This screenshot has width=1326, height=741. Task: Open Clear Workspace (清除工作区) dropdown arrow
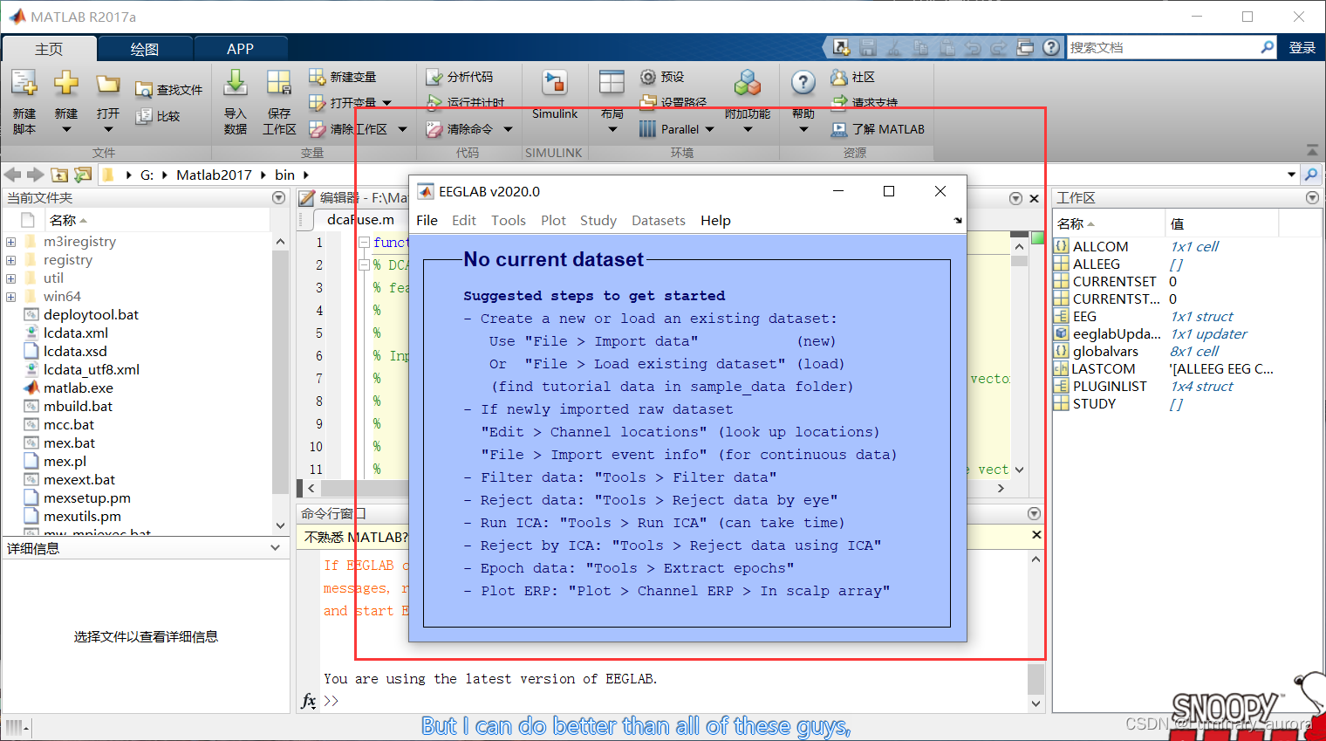[x=402, y=129]
